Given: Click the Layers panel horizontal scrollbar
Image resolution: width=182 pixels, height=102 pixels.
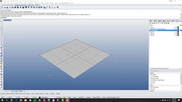Looking at the screenshot, I should [160, 69].
